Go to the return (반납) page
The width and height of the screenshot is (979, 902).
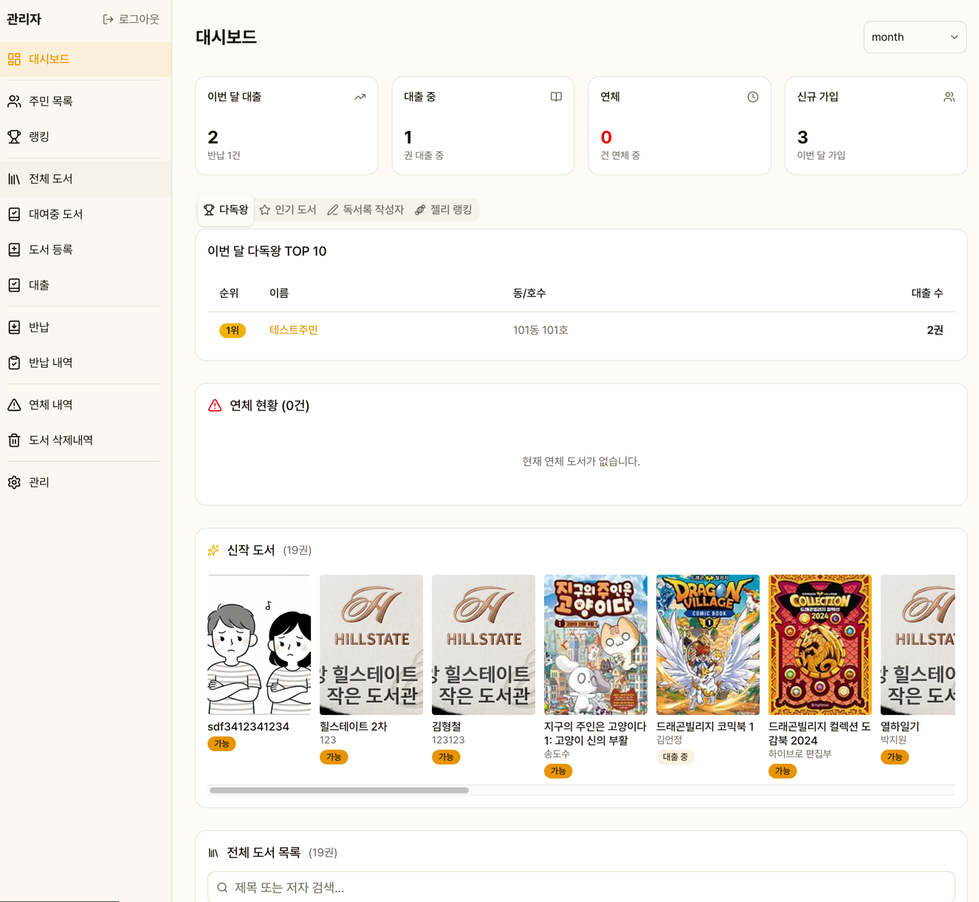(38, 327)
